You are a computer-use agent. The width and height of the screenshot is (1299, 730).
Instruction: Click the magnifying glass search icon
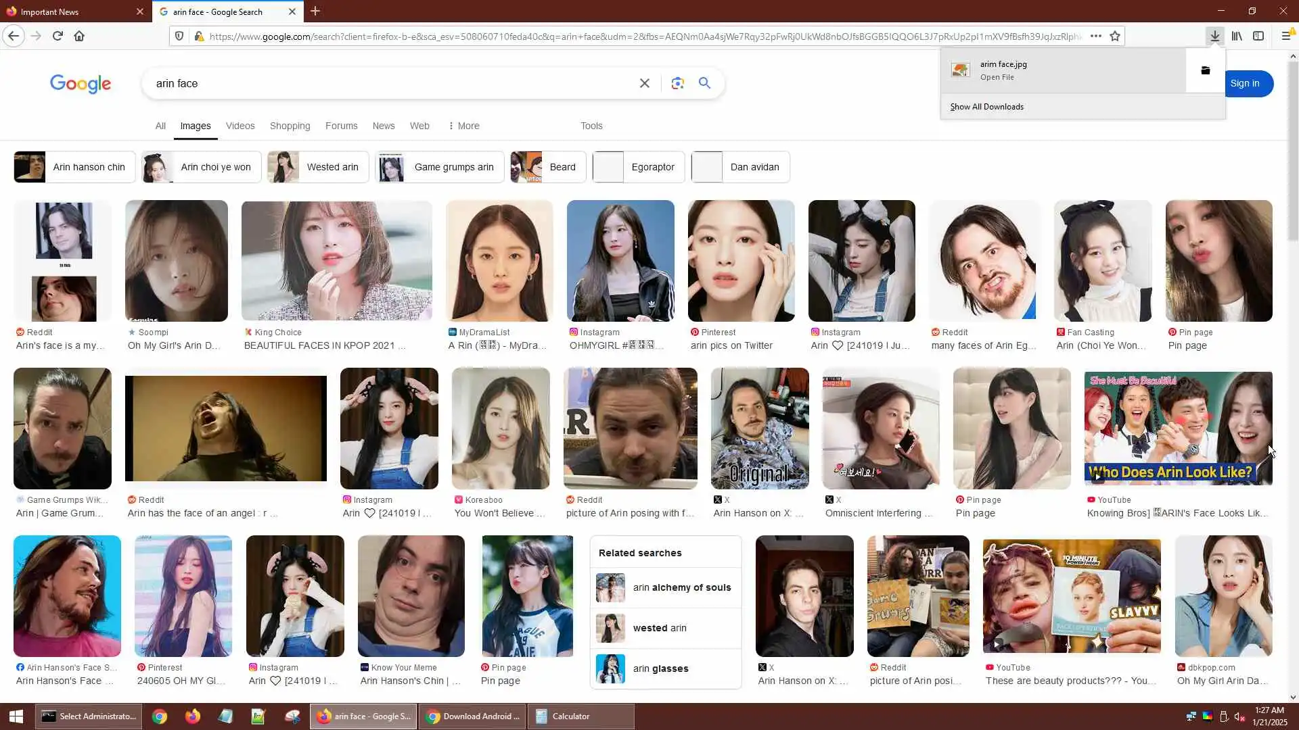coord(704,83)
